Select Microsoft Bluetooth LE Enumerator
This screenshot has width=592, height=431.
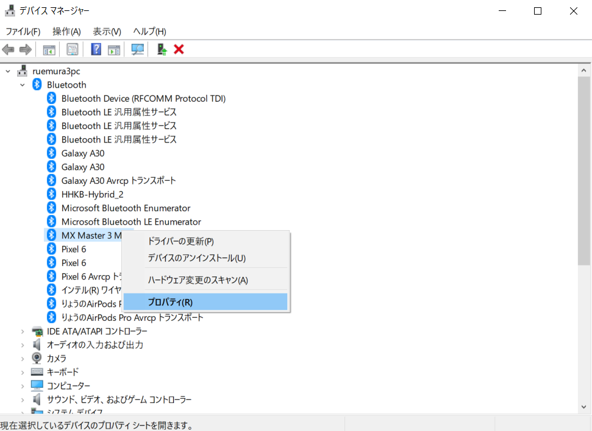pos(131,222)
